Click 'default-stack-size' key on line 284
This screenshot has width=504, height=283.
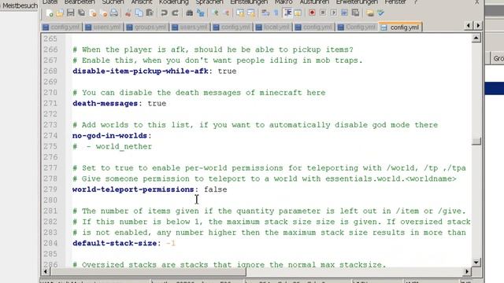[114, 244]
